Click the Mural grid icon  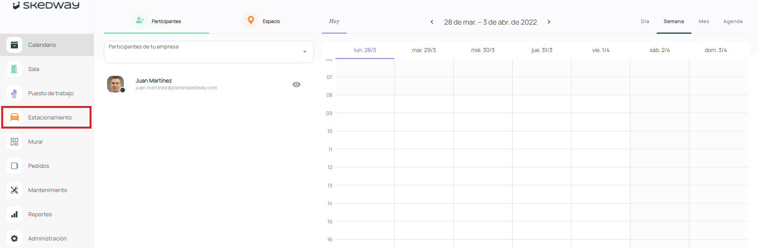(x=14, y=142)
